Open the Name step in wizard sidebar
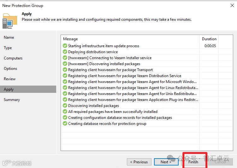 pyautogui.click(x=9, y=37)
